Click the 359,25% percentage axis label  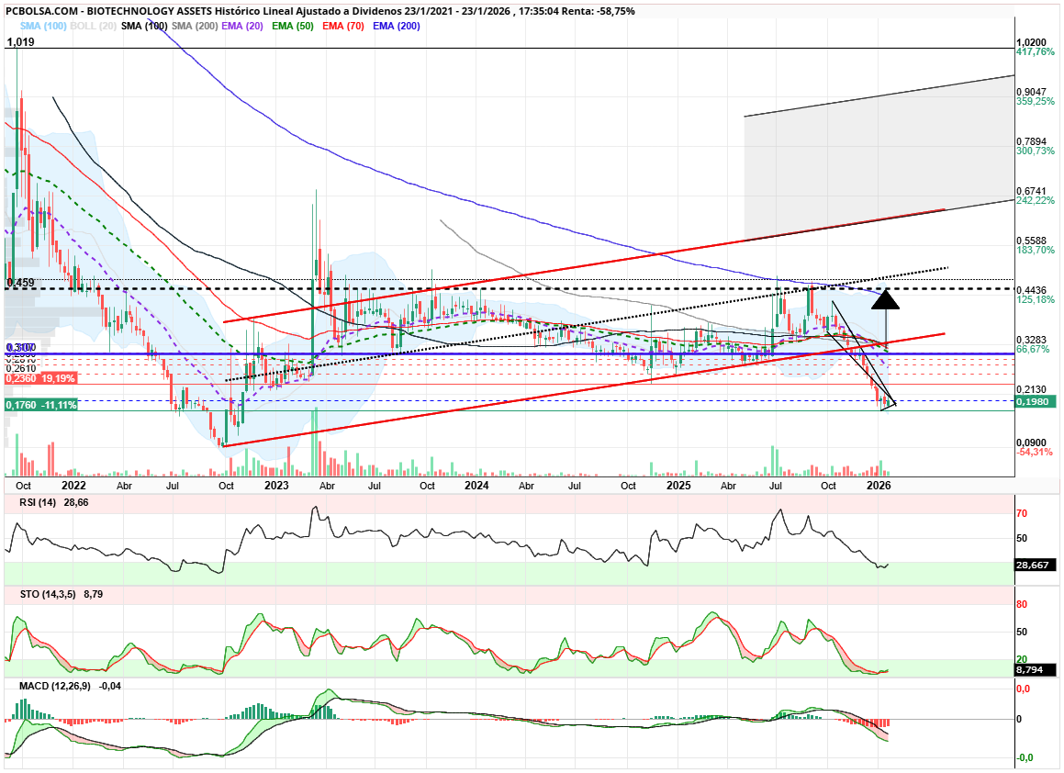1036,101
